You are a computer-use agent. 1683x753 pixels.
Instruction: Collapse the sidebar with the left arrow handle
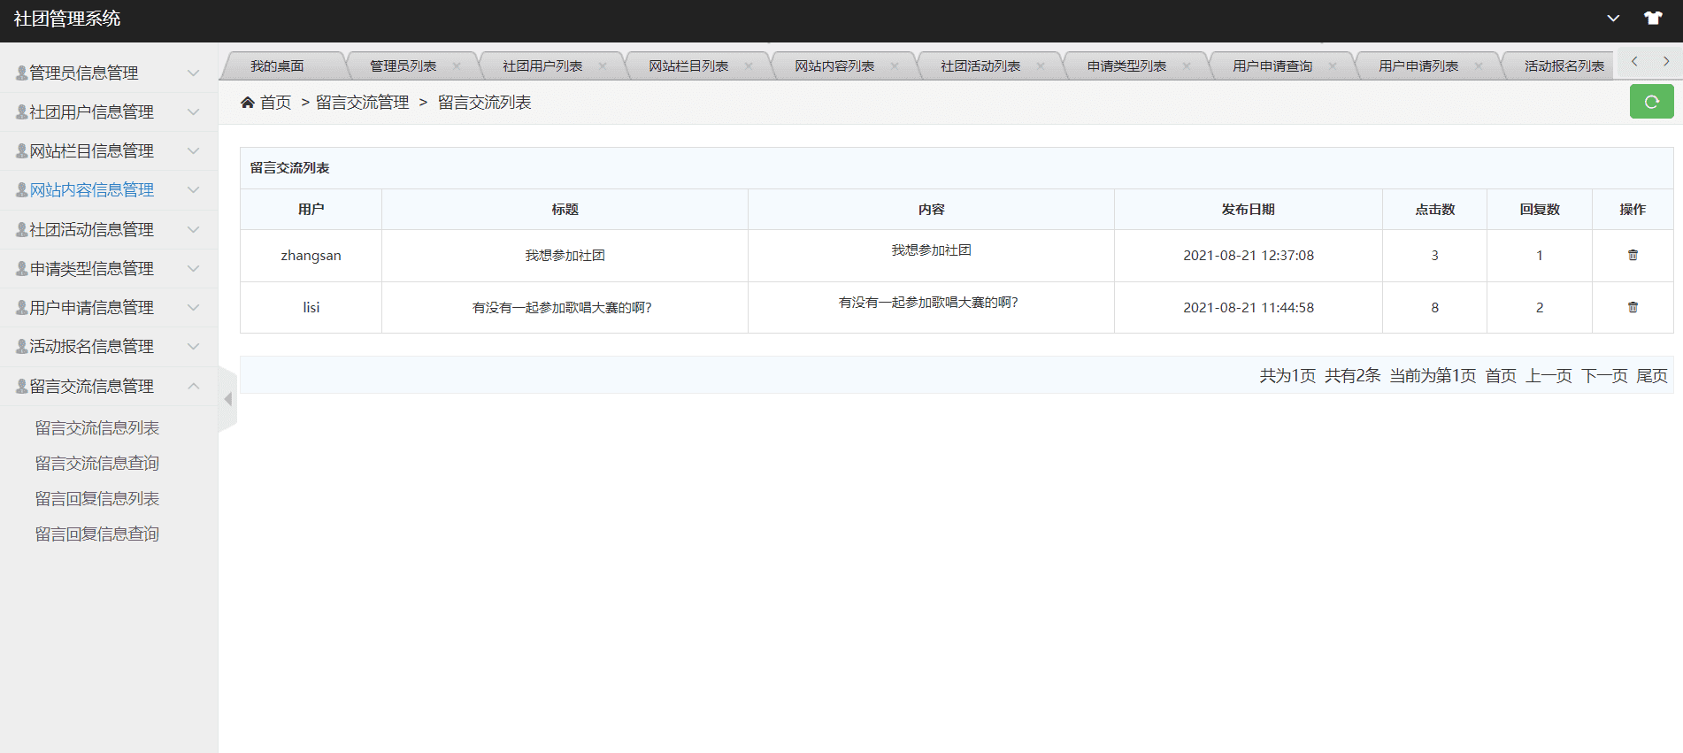coord(227,399)
